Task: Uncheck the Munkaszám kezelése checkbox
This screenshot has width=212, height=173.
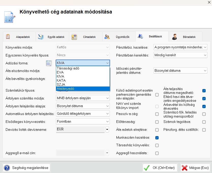Action: [157, 138]
